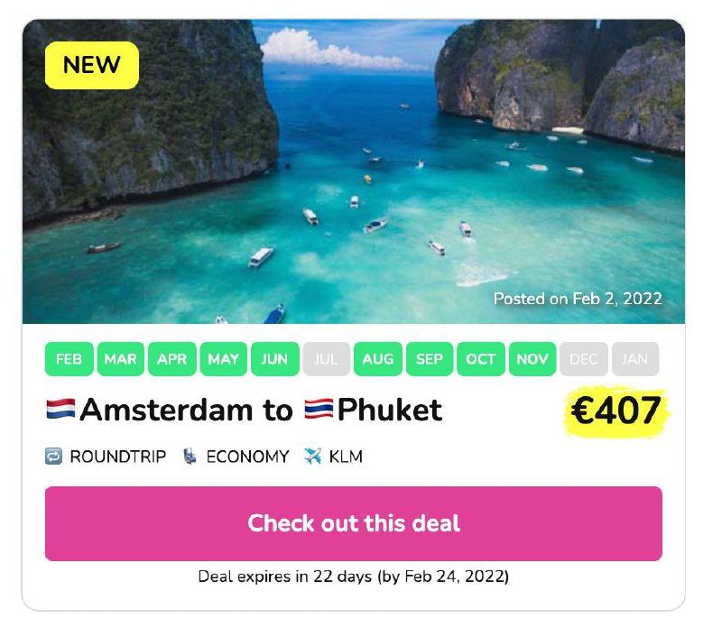722x637 pixels.
Task: Select the MAY month tag
Action: coord(223,358)
